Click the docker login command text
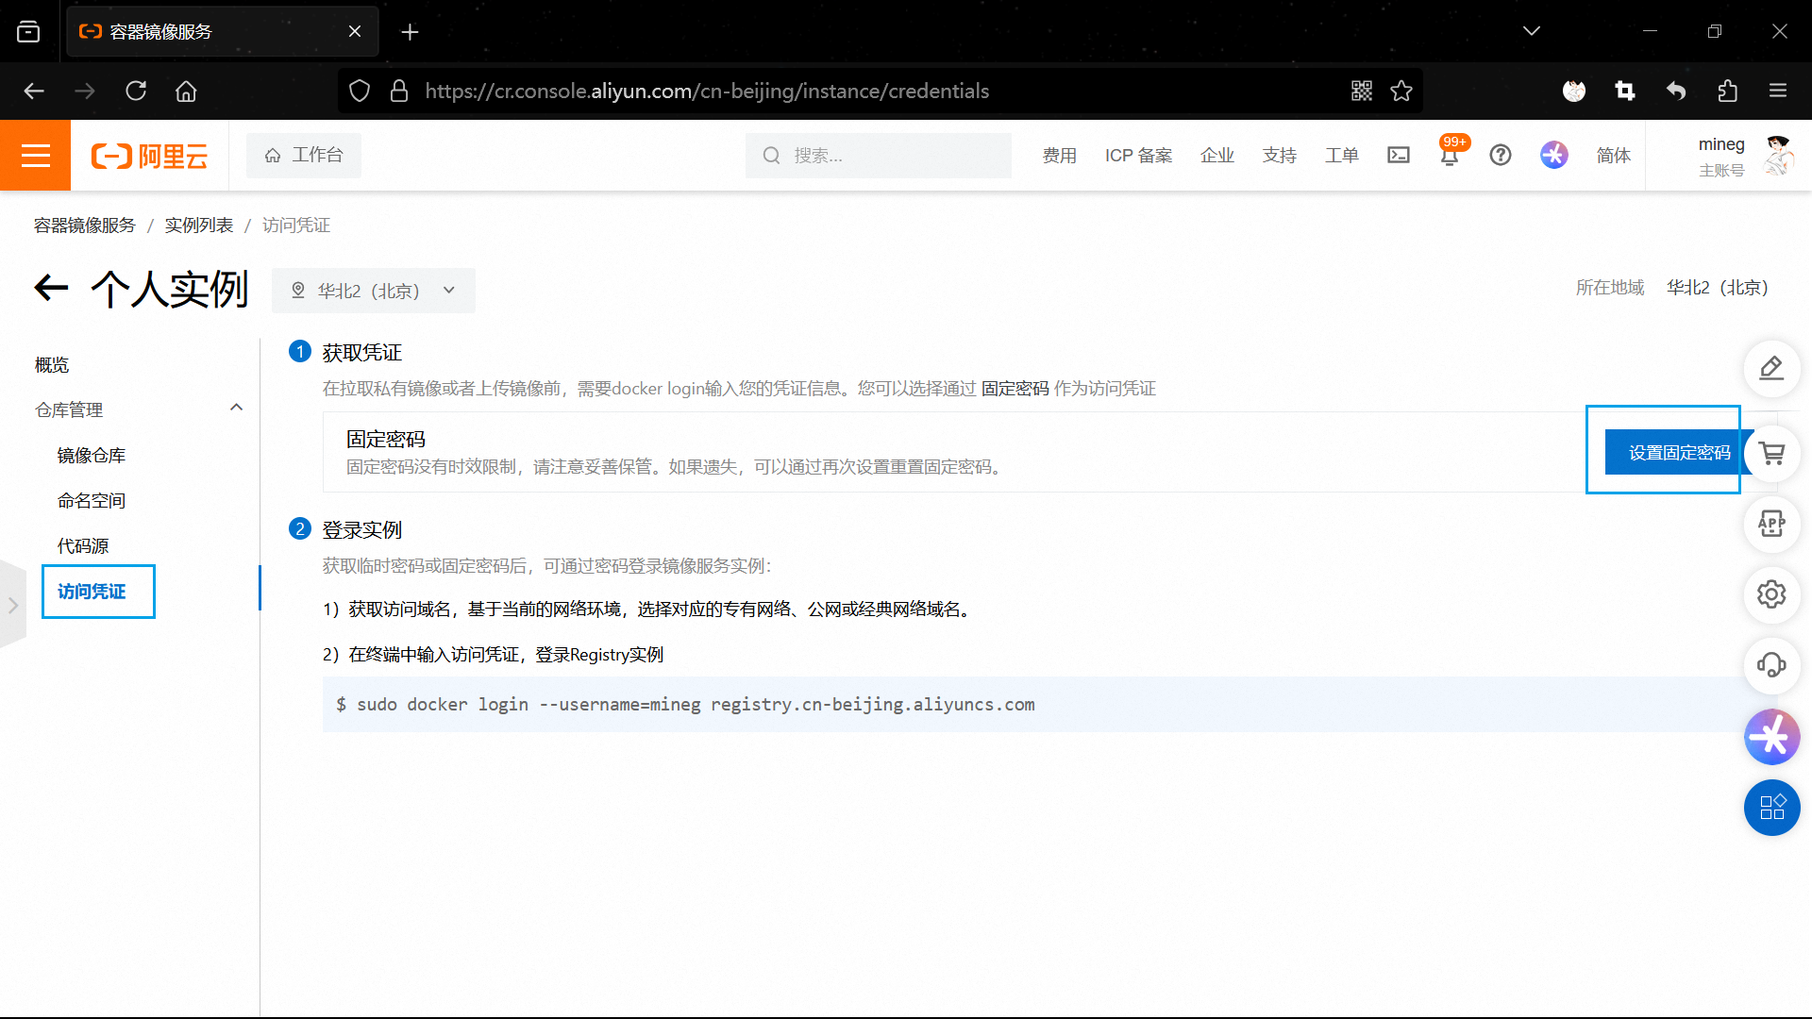Viewport: 1812px width, 1019px height. [x=685, y=704]
